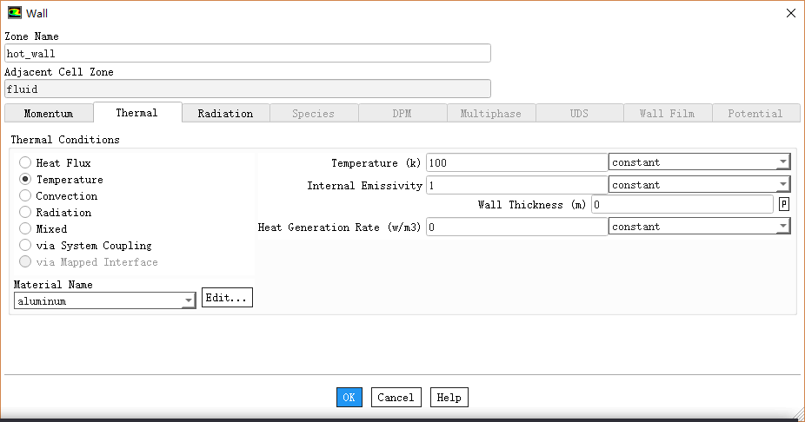The width and height of the screenshot is (805, 422).
Task: Confirm settings with the OK button
Action: pyautogui.click(x=349, y=398)
